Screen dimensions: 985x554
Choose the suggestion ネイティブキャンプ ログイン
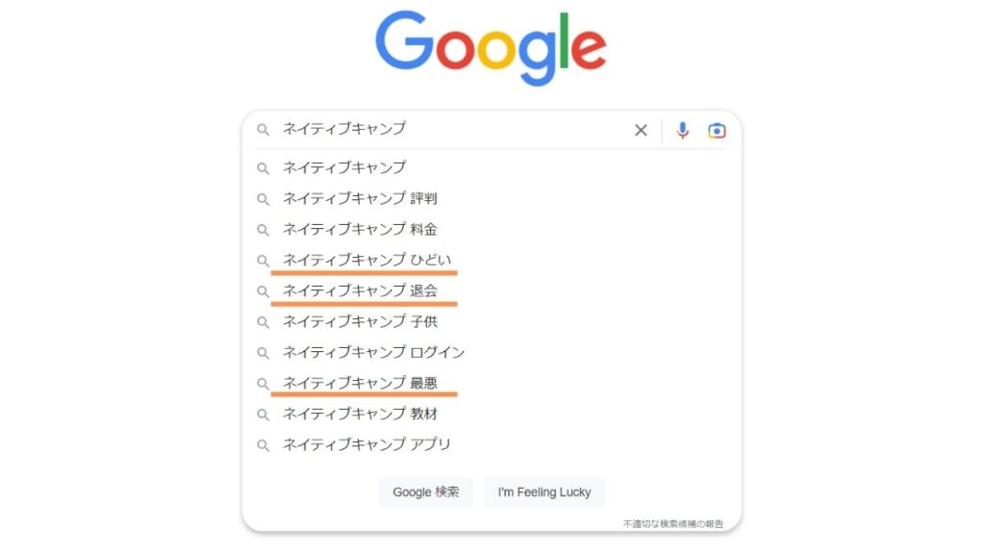coord(374,352)
